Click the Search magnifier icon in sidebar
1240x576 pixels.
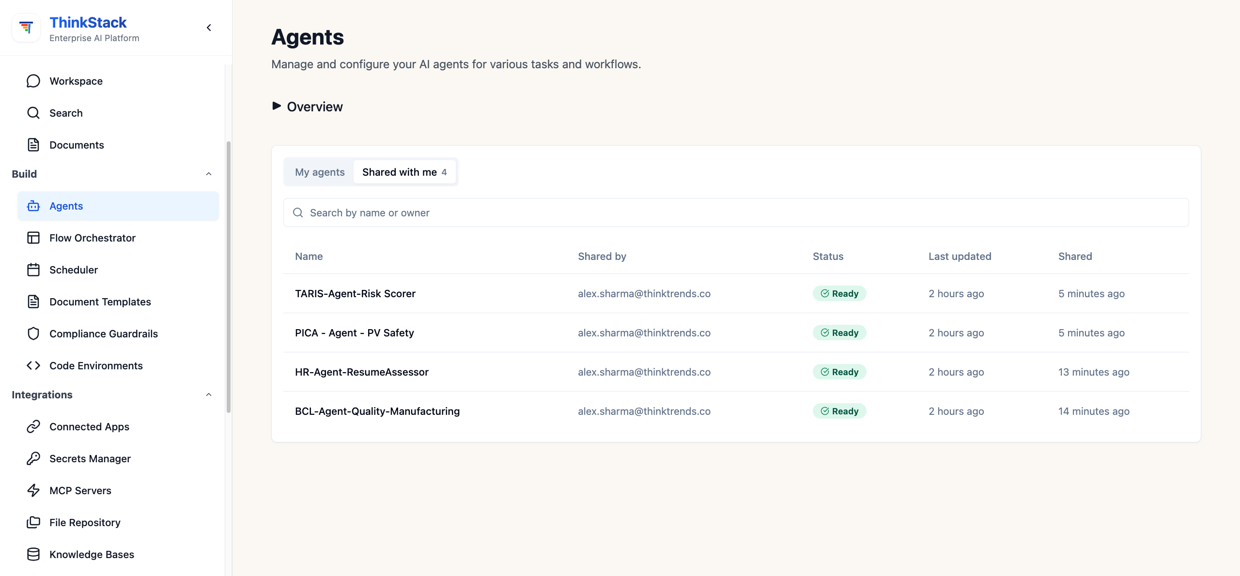click(x=33, y=113)
